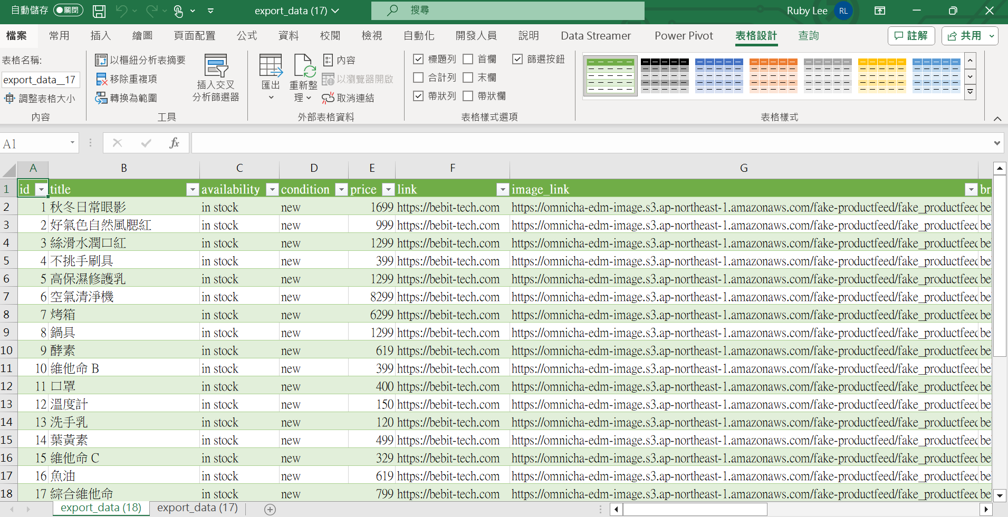The image size is (1008, 517).
Task: Toggle the Total Row (合計列) checkbox
Action: click(418, 77)
